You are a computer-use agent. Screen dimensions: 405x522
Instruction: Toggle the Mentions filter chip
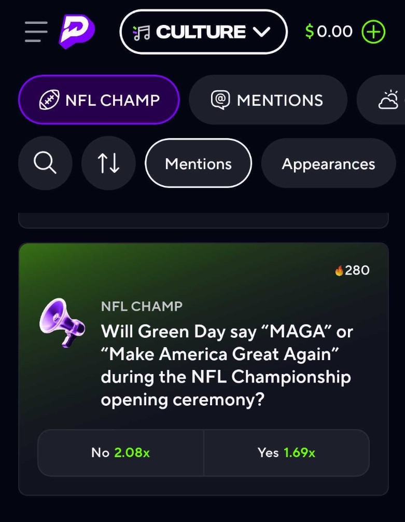click(x=198, y=164)
